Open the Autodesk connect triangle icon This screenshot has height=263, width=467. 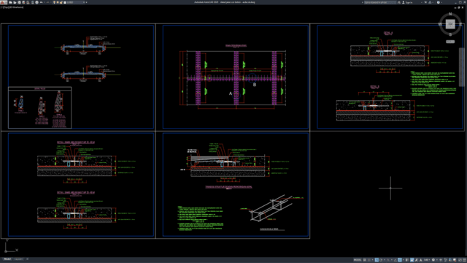tap(430, 2)
